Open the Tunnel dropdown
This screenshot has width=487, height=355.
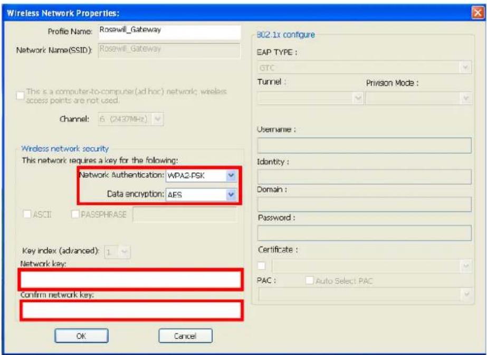coord(310,99)
